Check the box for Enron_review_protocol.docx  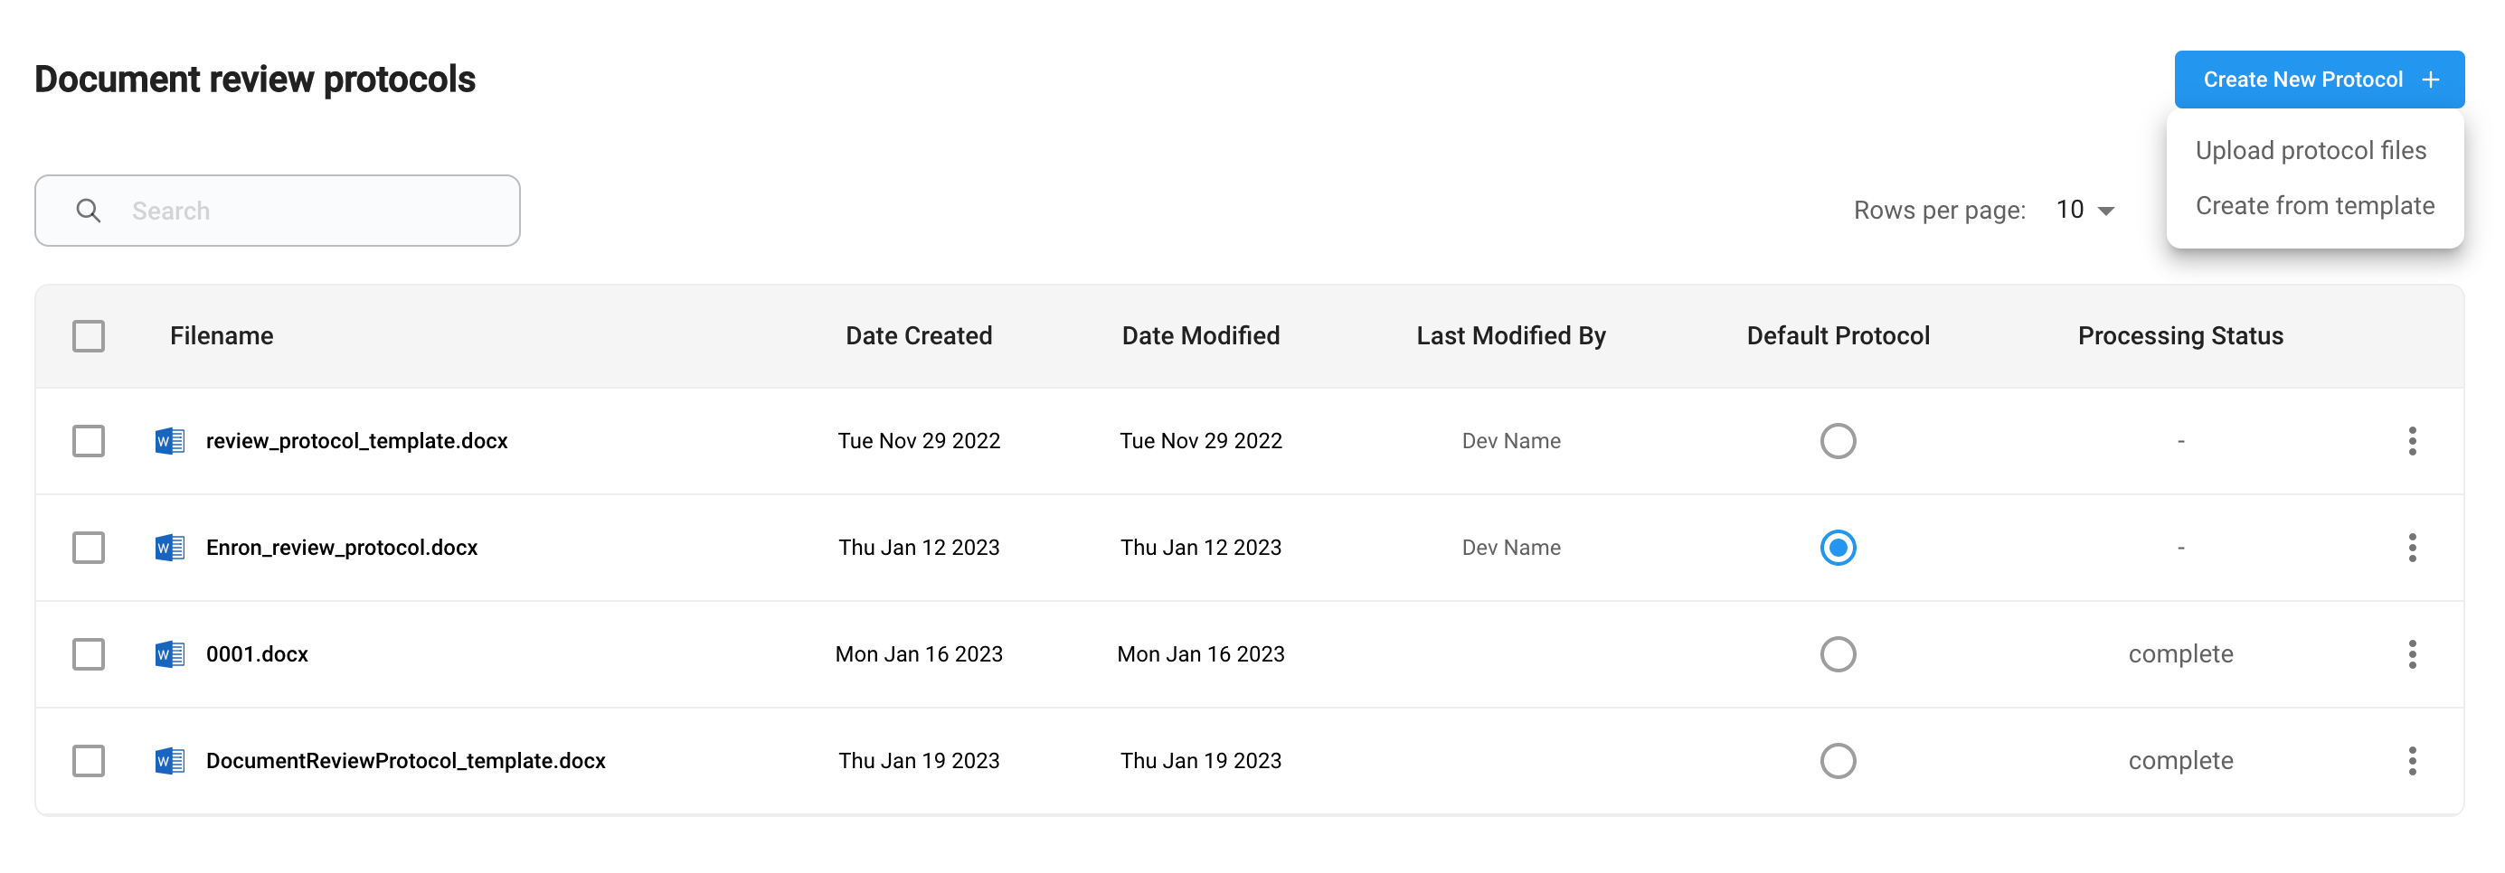point(89,548)
